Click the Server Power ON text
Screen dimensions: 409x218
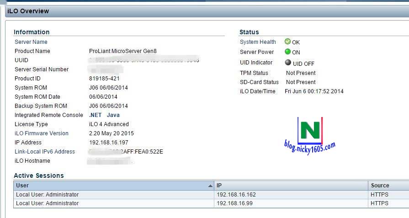click(296, 53)
